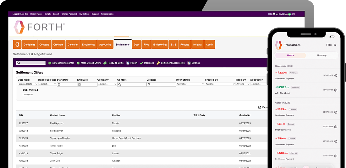Open the Creditors tab
Viewport: 346px width, 168px height.
click(58, 44)
